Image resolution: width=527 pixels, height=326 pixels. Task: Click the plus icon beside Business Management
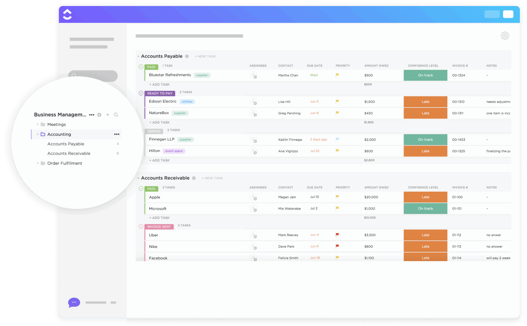tap(108, 115)
